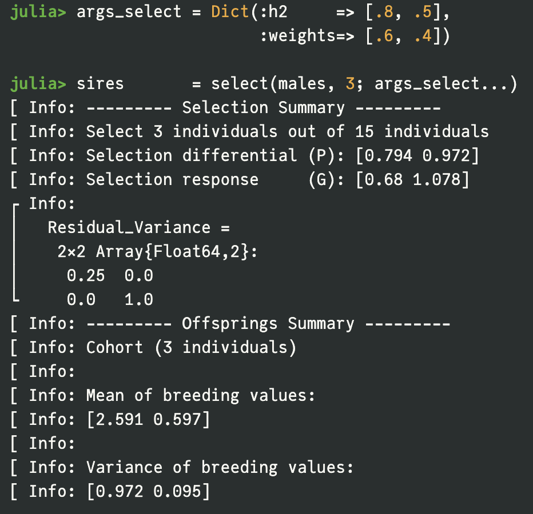Image resolution: width=533 pixels, height=514 pixels.
Task: Click the Selection differential values [0.794 0.972]
Action: tap(417, 156)
